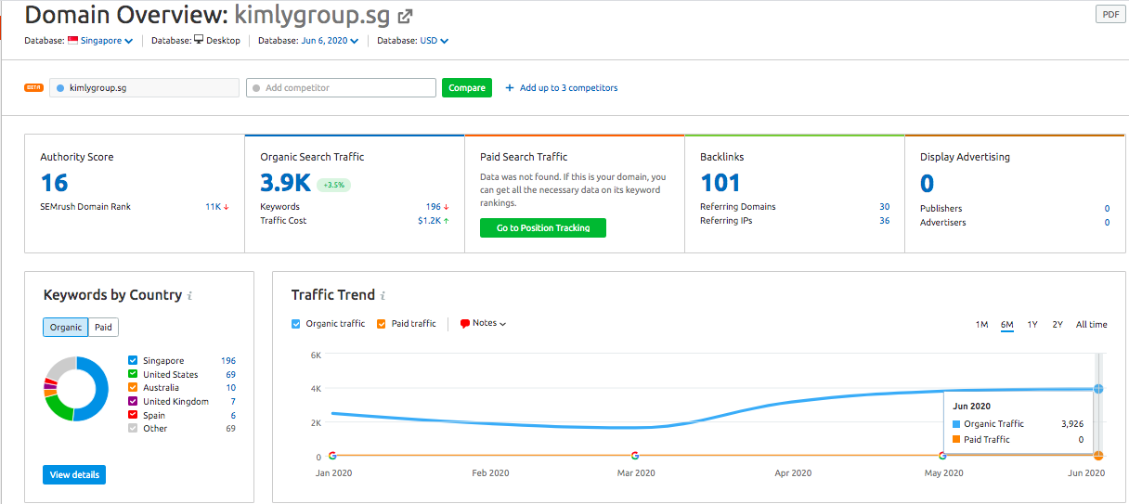Open the USD currency dropdown

pos(434,41)
